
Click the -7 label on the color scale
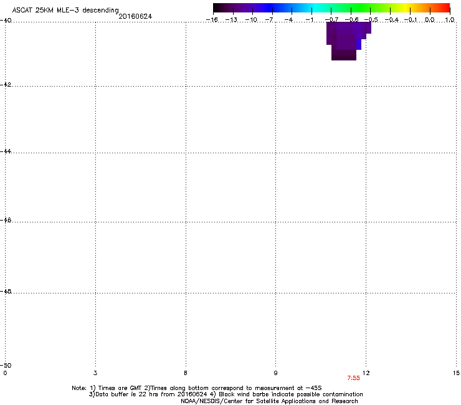(269, 20)
